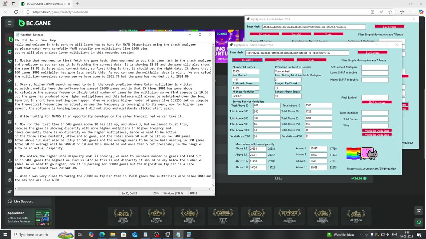The image size is (426, 239).
Task: Click Number Of Games field showing 35500
Action: [245, 71]
